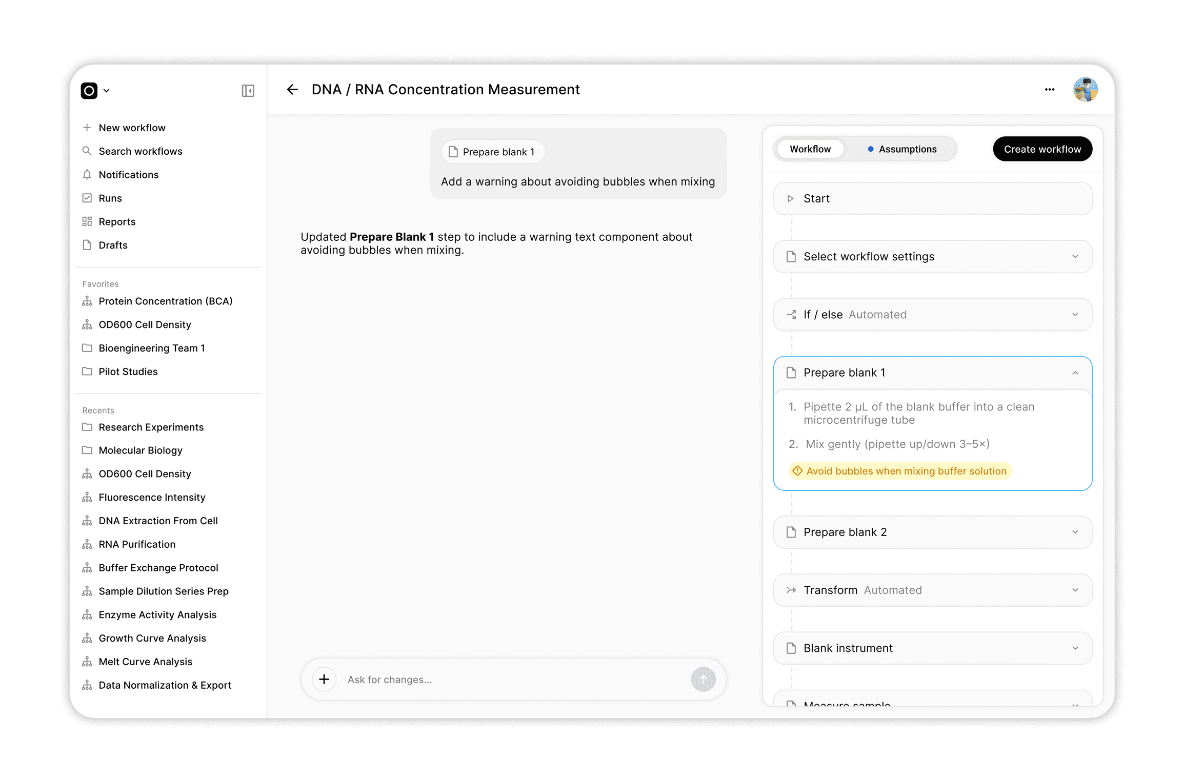
Task: Click the send arrow button
Action: point(703,680)
